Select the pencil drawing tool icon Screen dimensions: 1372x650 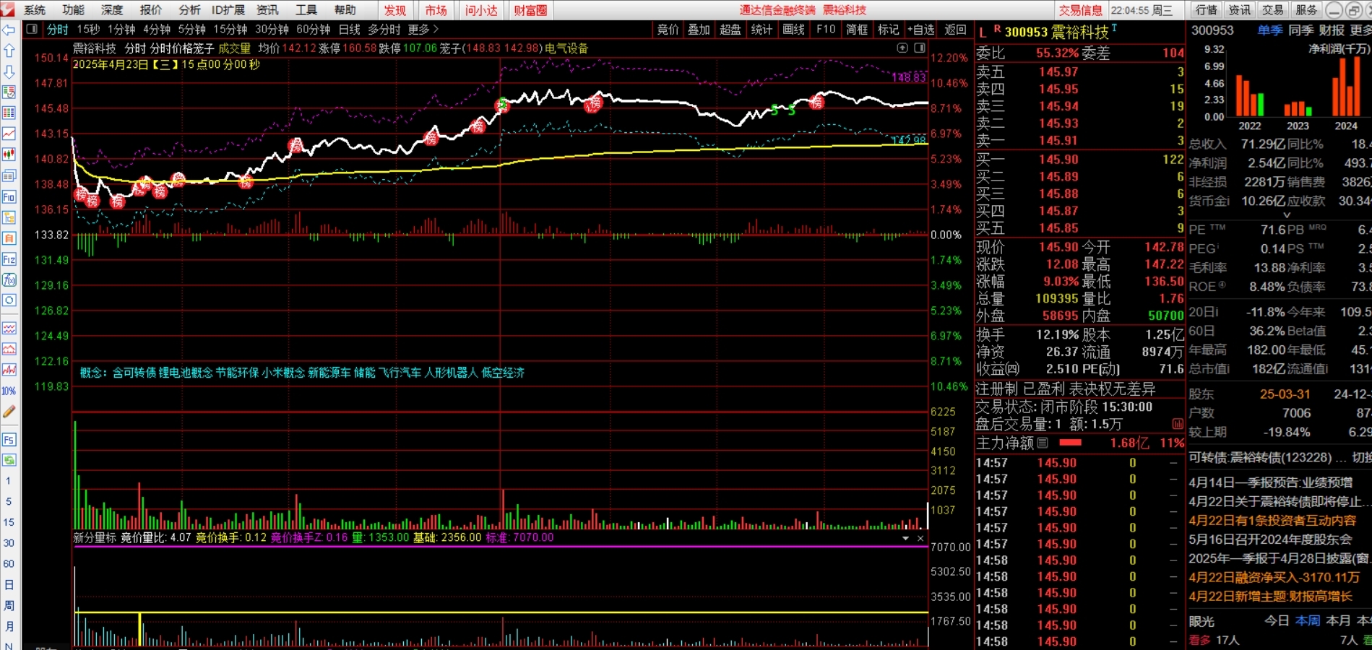click(9, 412)
